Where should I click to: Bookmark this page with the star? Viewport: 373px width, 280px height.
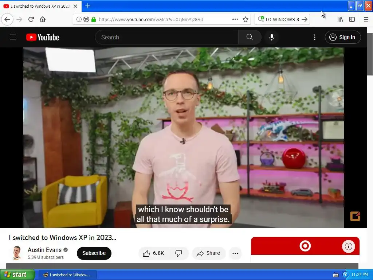click(x=246, y=19)
